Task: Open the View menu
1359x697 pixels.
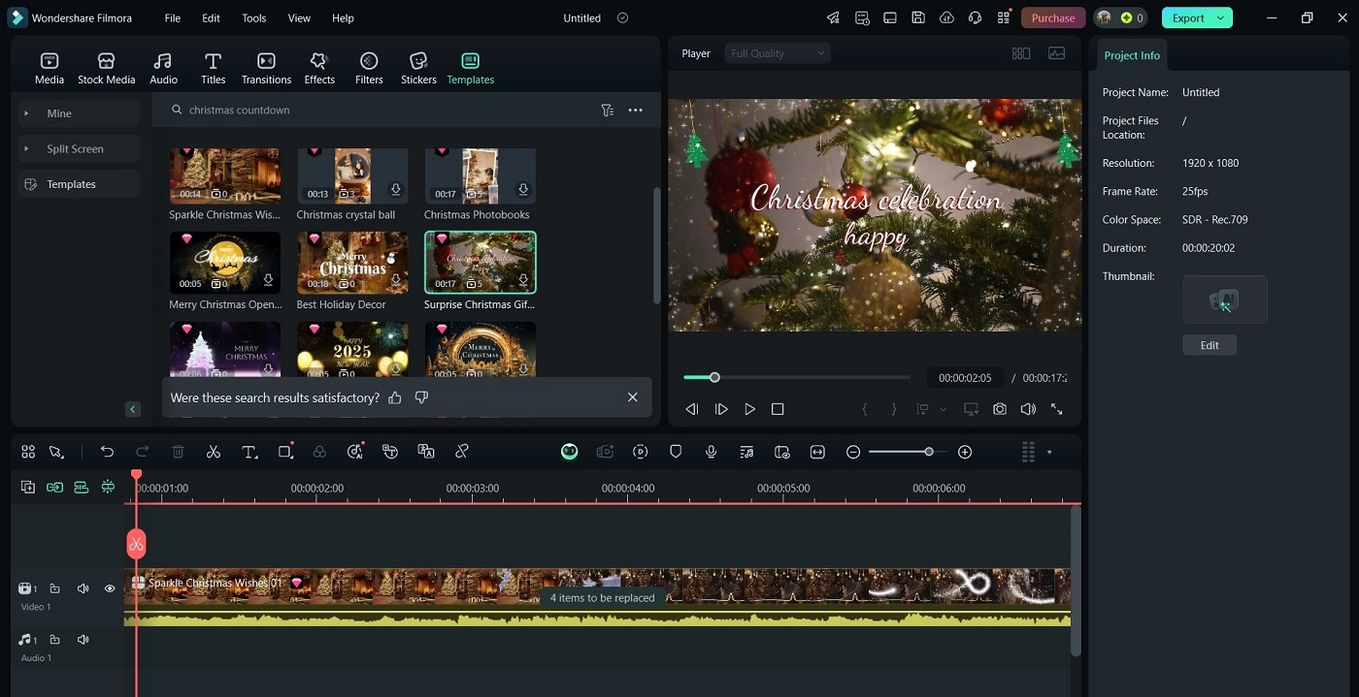Action: coord(299,18)
